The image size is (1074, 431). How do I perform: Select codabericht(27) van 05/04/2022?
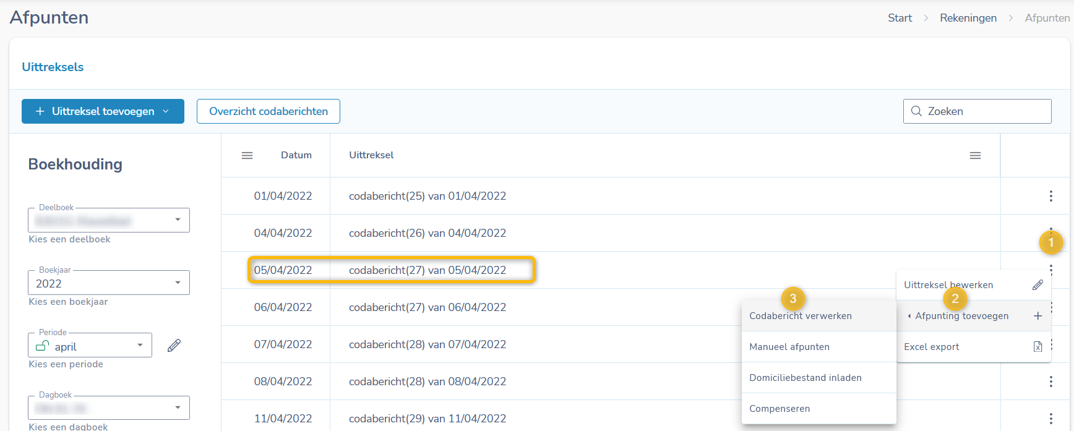[427, 270]
